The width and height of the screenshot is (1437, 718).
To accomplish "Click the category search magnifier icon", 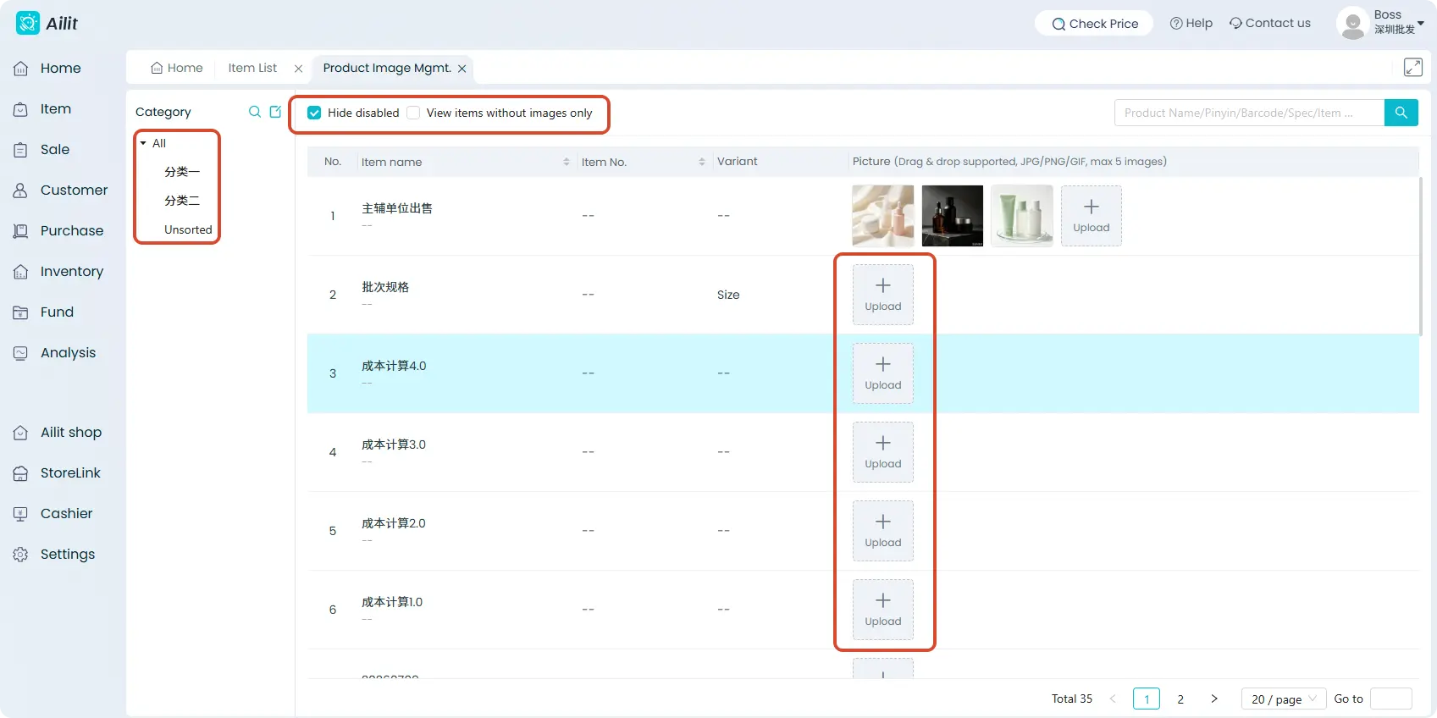I will pos(254,112).
